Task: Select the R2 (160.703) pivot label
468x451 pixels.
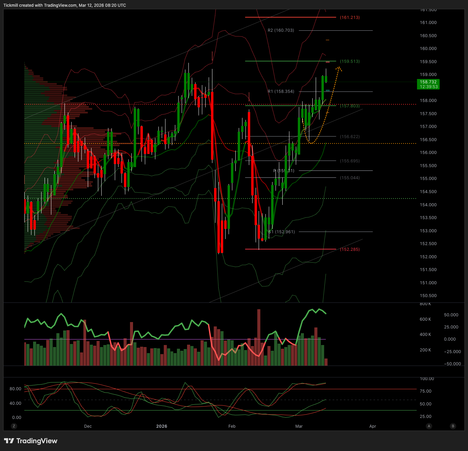Action: [281, 30]
